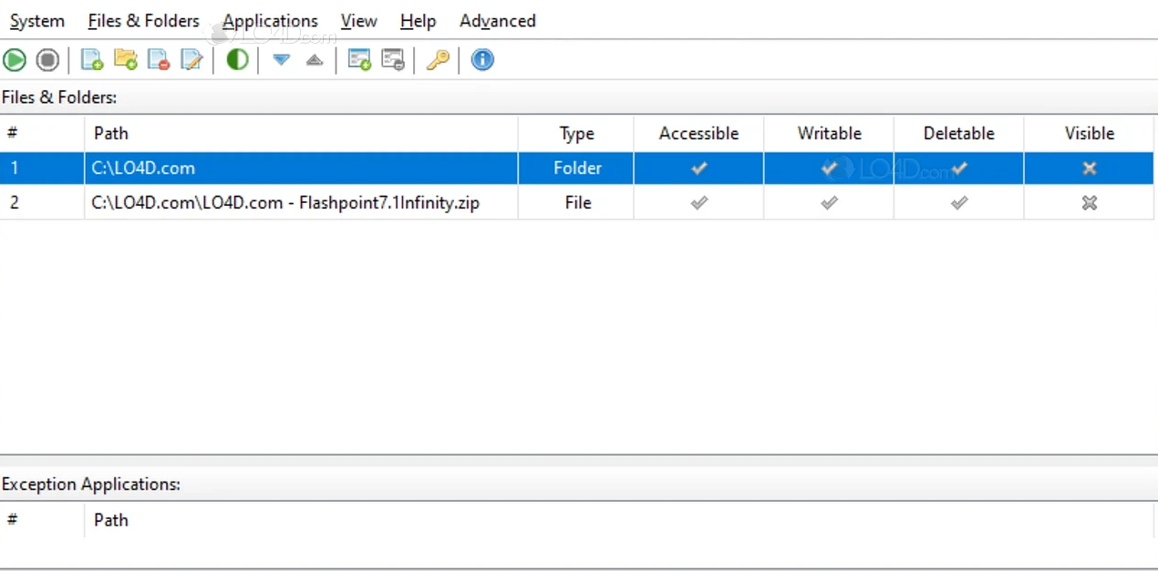The height and width of the screenshot is (571, 1158).
Task: Click the Add file icon in toolbar
Action: (92, 60)
